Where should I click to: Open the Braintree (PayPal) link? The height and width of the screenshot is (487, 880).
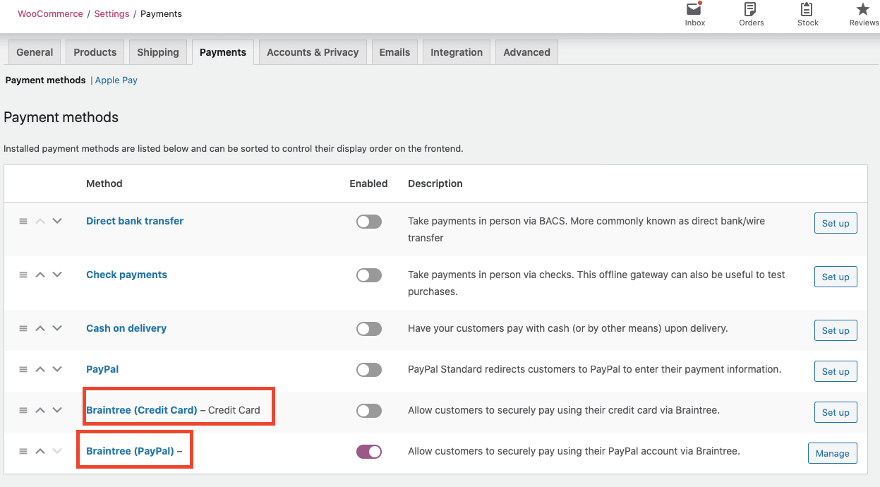(x=130, y=451)
